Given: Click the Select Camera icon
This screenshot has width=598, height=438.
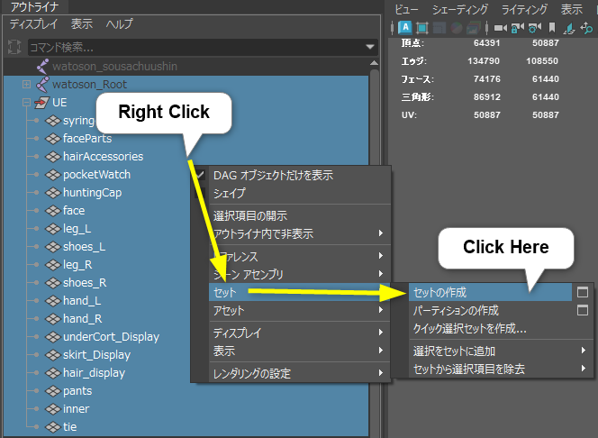Looking at the screenshot, I should 501,28.
